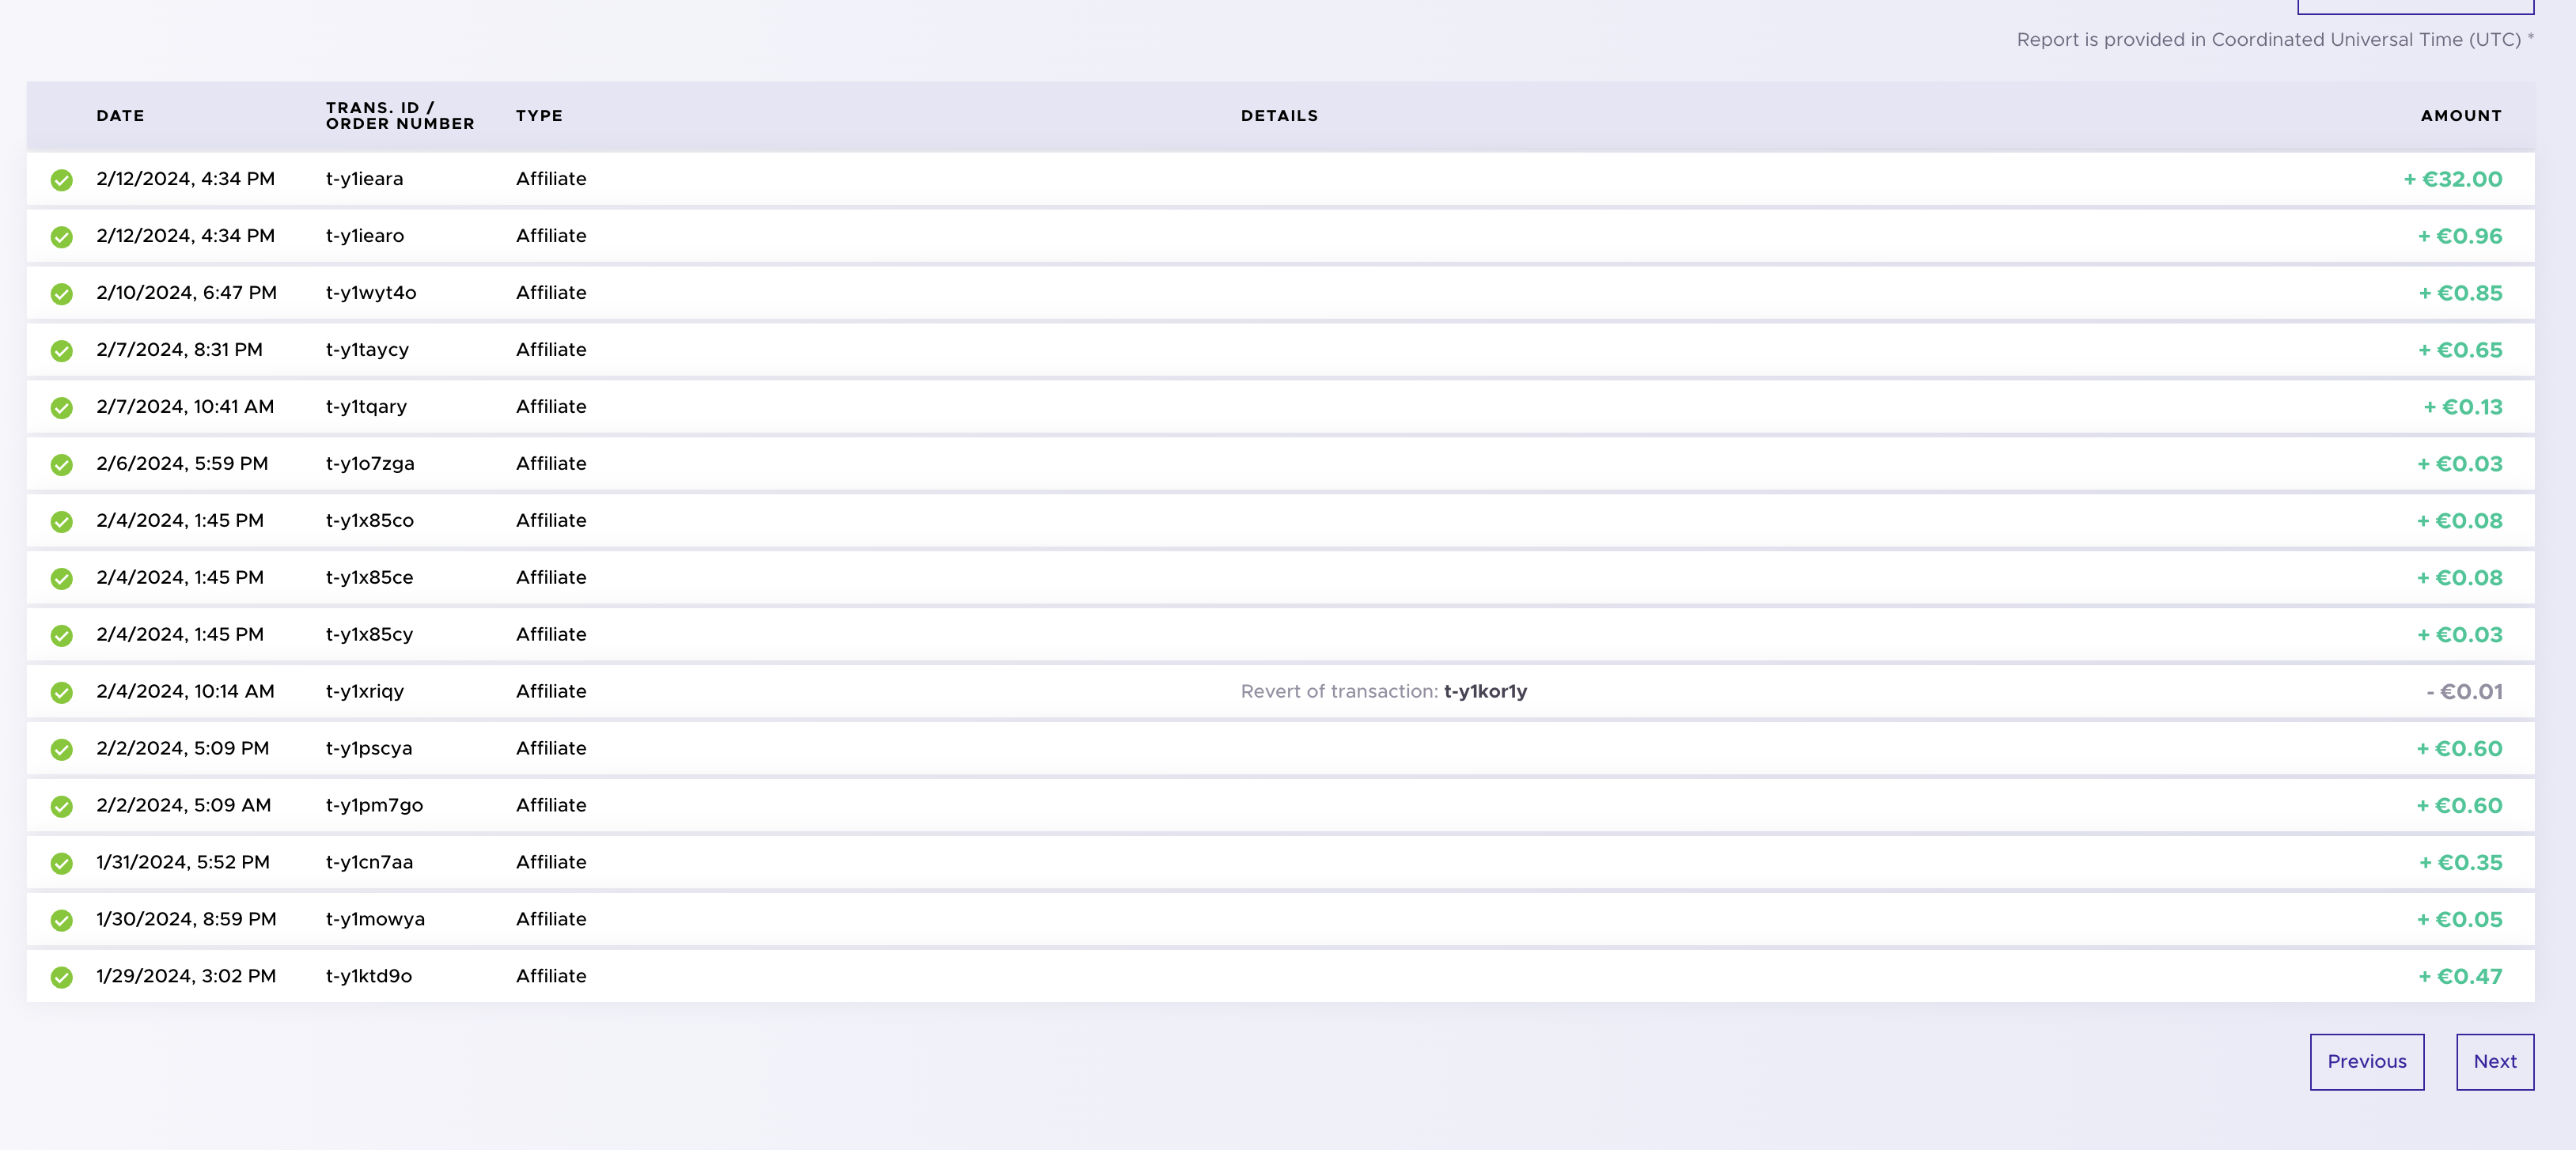This screenshot has height=1150, width=2576.
Task: Click Affiliate type in the t-y1ieara row
Action: pos(551,179)
